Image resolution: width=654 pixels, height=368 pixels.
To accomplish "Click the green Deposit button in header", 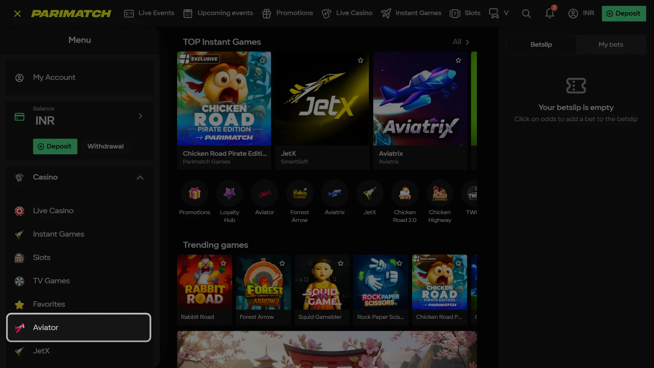I will pos(624,14).
